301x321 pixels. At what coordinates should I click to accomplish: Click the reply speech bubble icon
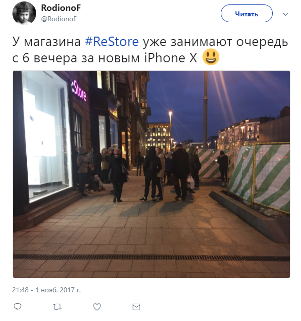click(x=17, y=307)
